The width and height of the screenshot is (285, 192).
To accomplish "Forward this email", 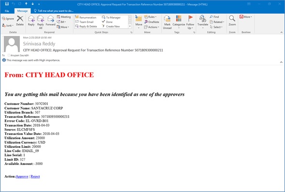I will 50,21.
